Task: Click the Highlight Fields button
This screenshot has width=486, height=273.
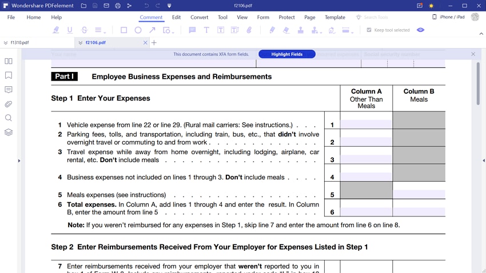Action: click(287, 54)
